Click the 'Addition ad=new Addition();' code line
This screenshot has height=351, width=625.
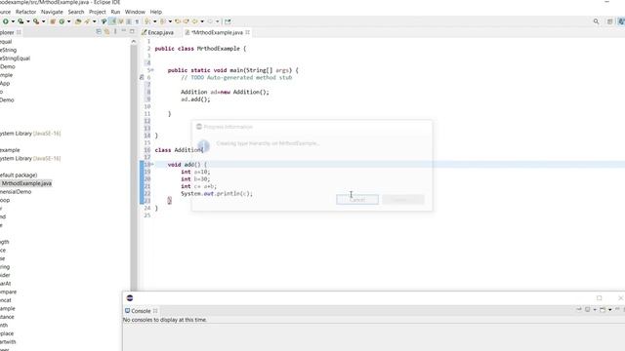pyautogui.click(x=225, y=92)
